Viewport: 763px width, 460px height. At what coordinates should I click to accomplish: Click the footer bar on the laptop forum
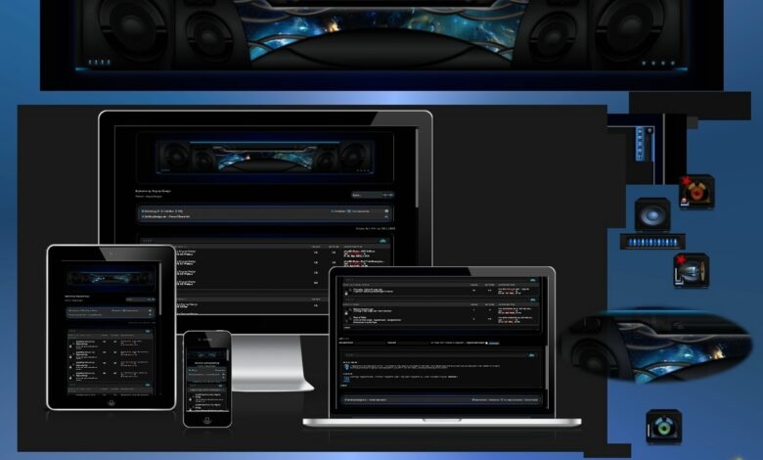pyautogui.click(x=438, y=399)
